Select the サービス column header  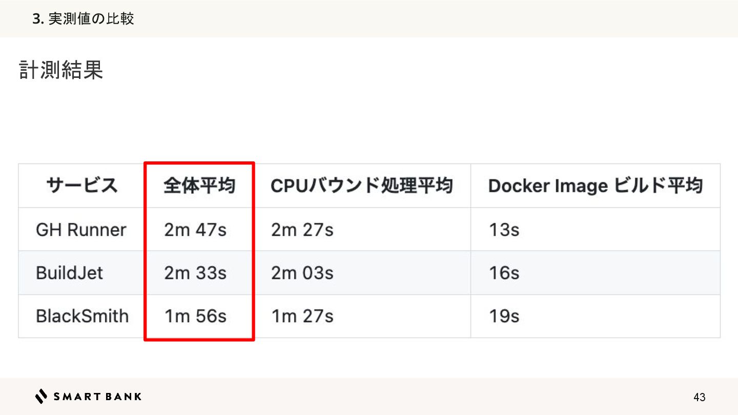82,185
